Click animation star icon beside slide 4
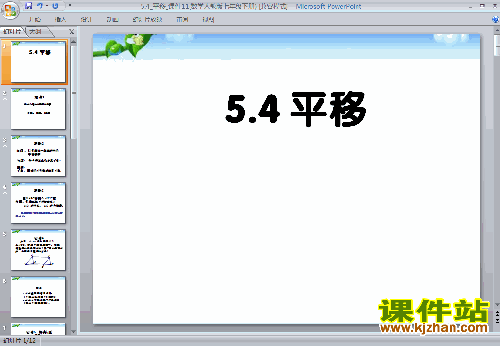 click(x=4, y=194)
